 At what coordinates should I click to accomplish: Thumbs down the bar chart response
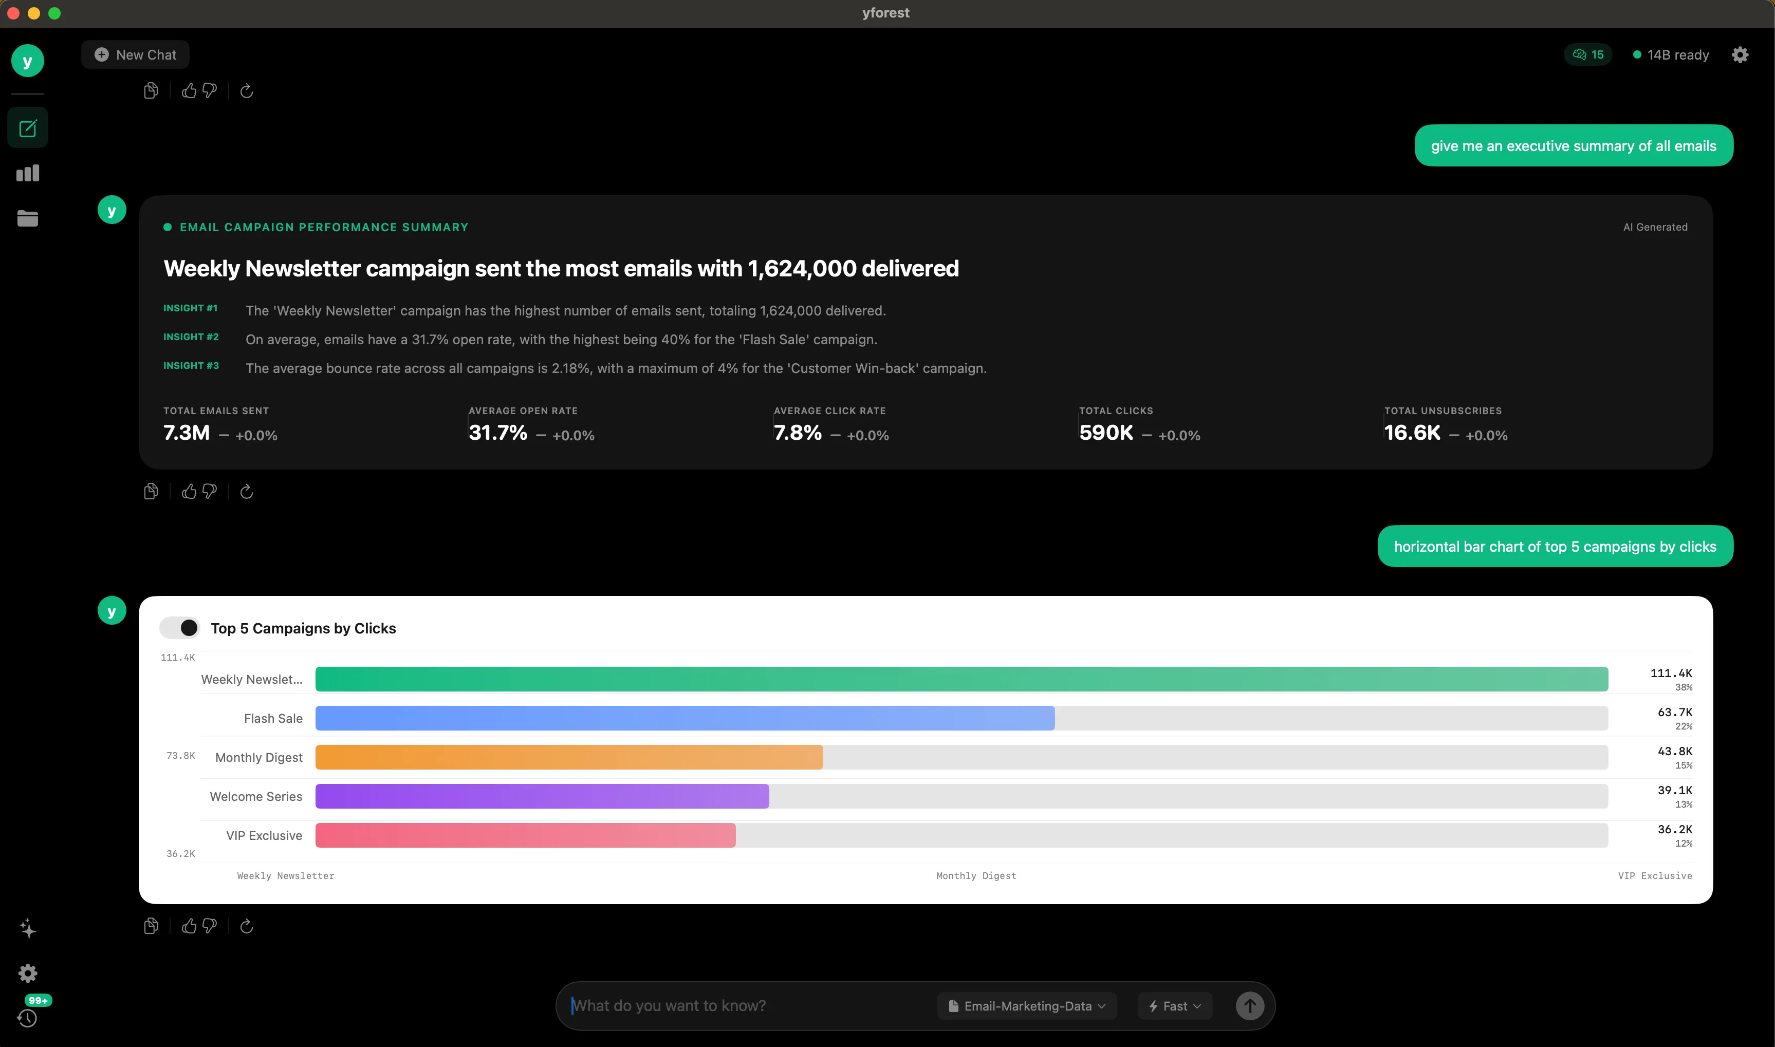tap(210, 926)
